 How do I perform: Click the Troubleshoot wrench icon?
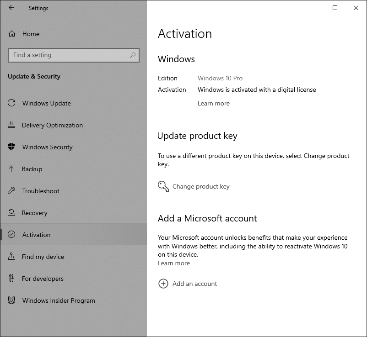point(11,190)
